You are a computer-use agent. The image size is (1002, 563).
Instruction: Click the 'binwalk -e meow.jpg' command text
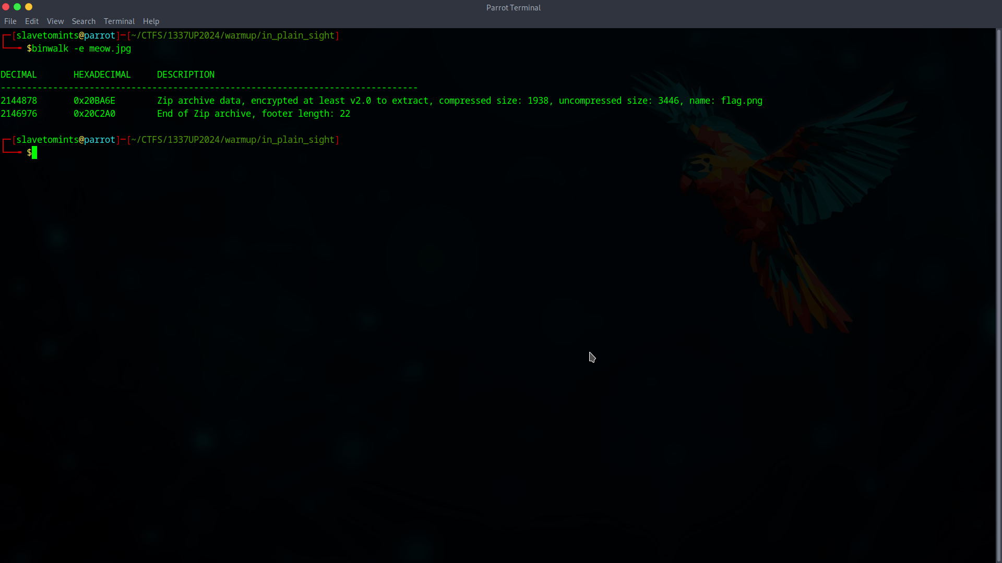(81, 48)
